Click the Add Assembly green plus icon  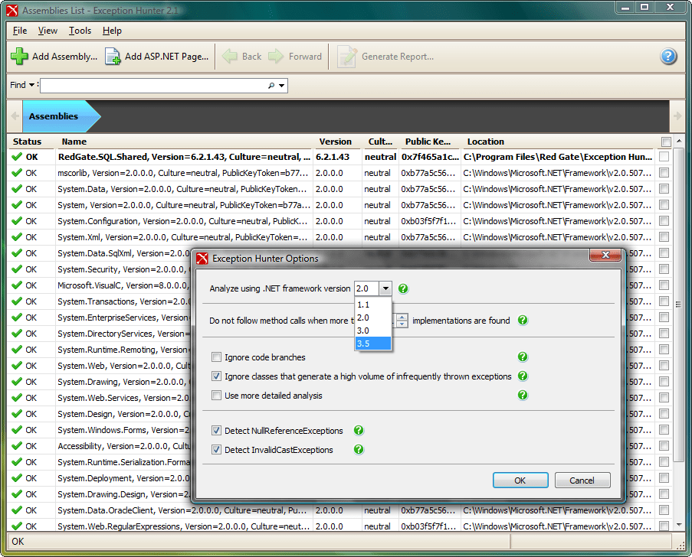click(x=19, y=56)
